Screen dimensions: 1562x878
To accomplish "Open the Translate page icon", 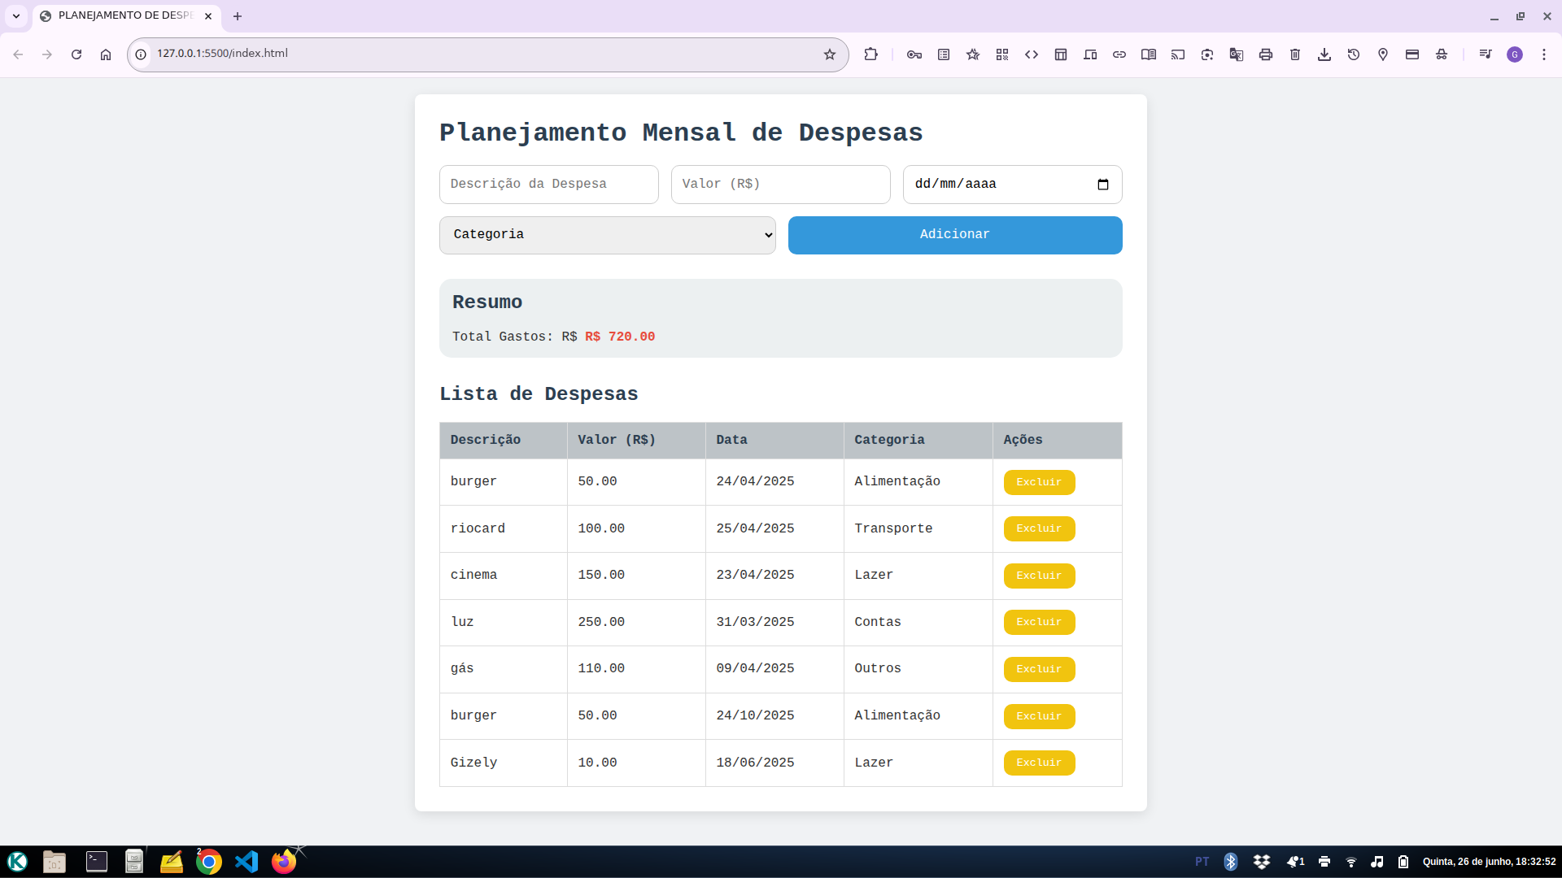I will 1237,54.
